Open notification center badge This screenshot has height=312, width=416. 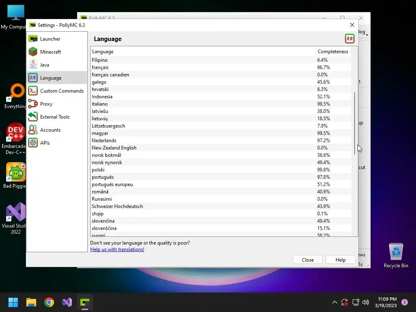pyautogui.click(x=405, y=302)
